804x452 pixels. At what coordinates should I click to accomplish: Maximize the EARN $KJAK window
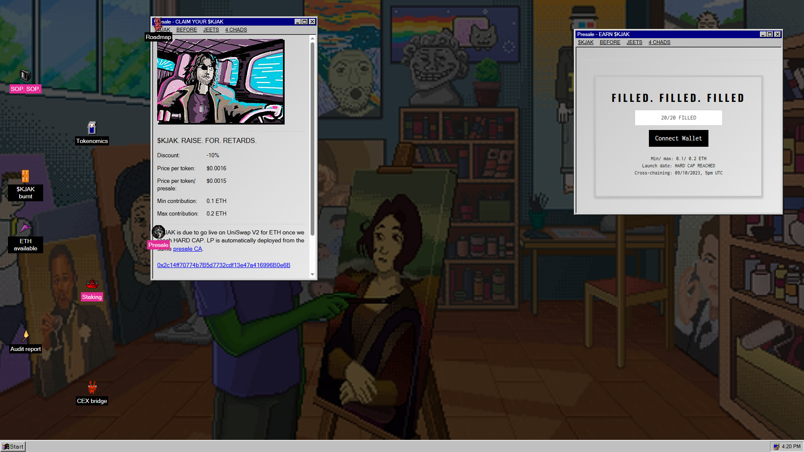tap(770, 34)
